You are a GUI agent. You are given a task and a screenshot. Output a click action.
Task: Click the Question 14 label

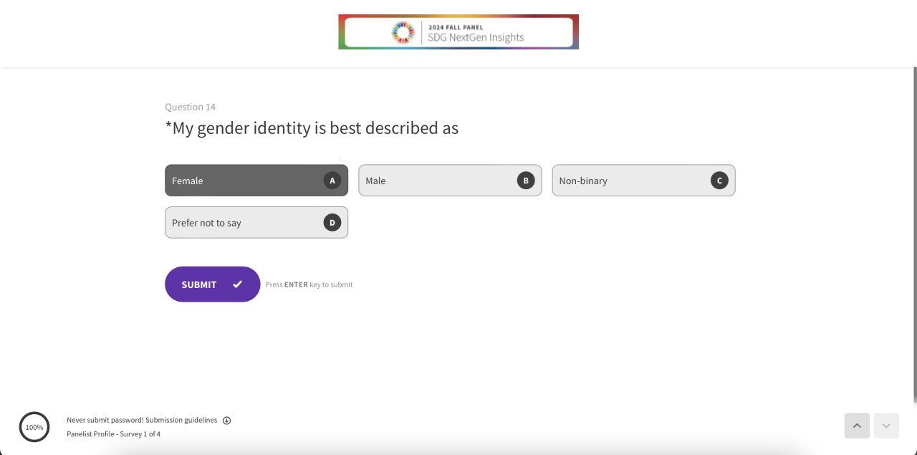pyautogui.click(x=190, y=107)
